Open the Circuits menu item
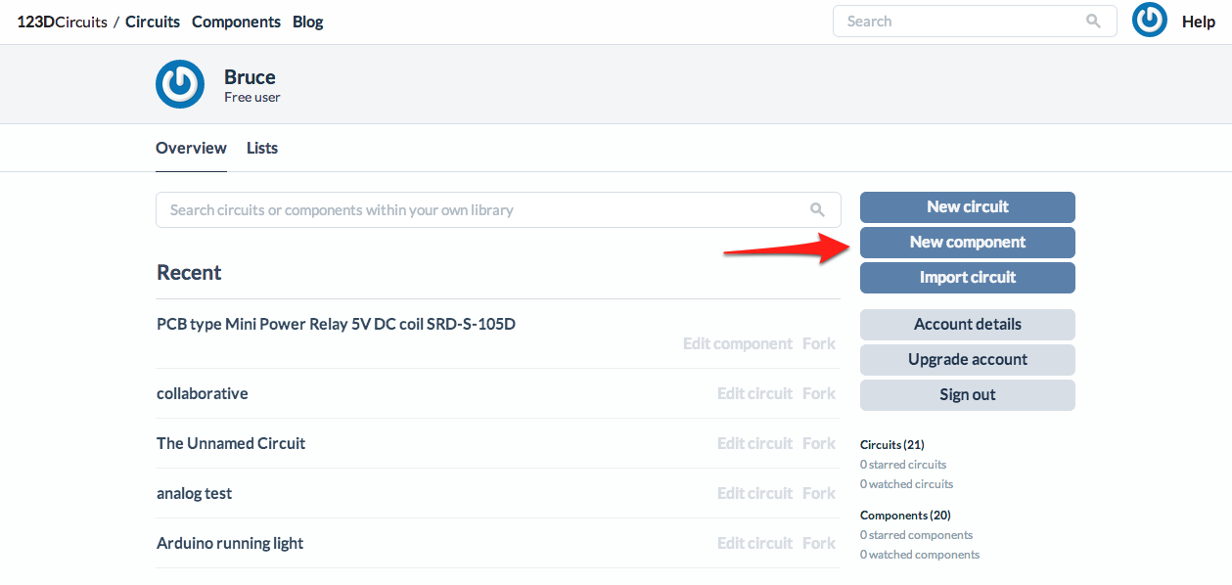 [x=153, y=22]
